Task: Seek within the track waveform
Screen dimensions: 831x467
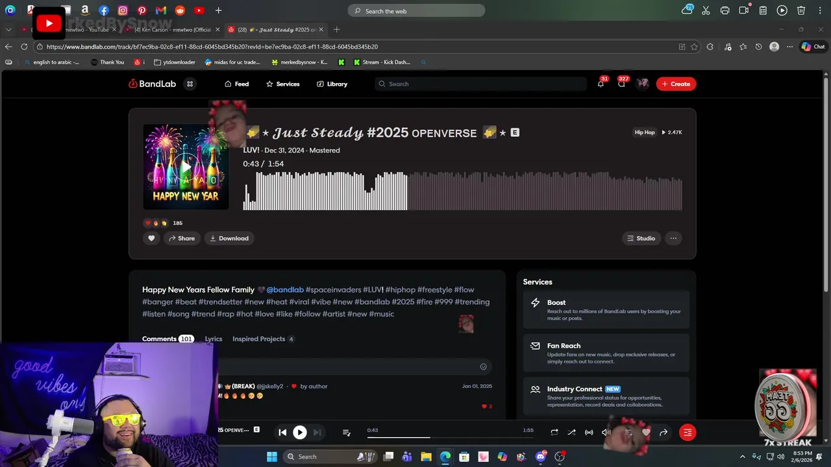Action: [x=462, y=191]
